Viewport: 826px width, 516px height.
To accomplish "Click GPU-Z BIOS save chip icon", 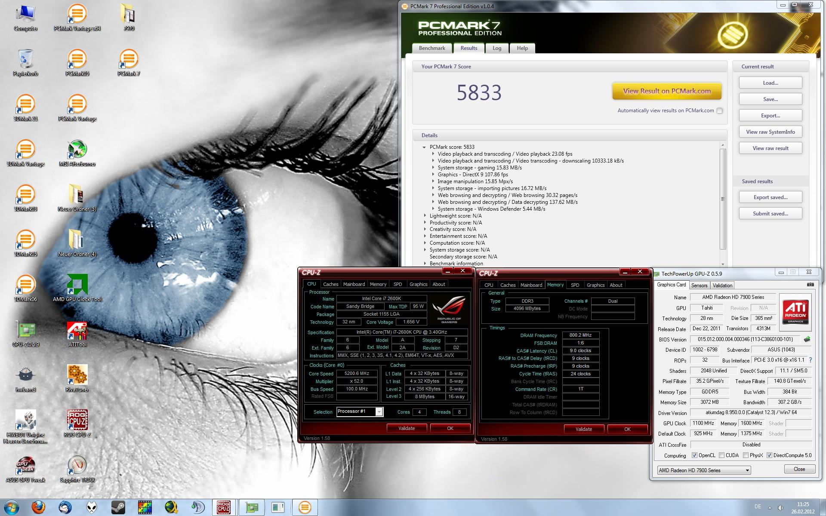I will (x=807, y=339).
